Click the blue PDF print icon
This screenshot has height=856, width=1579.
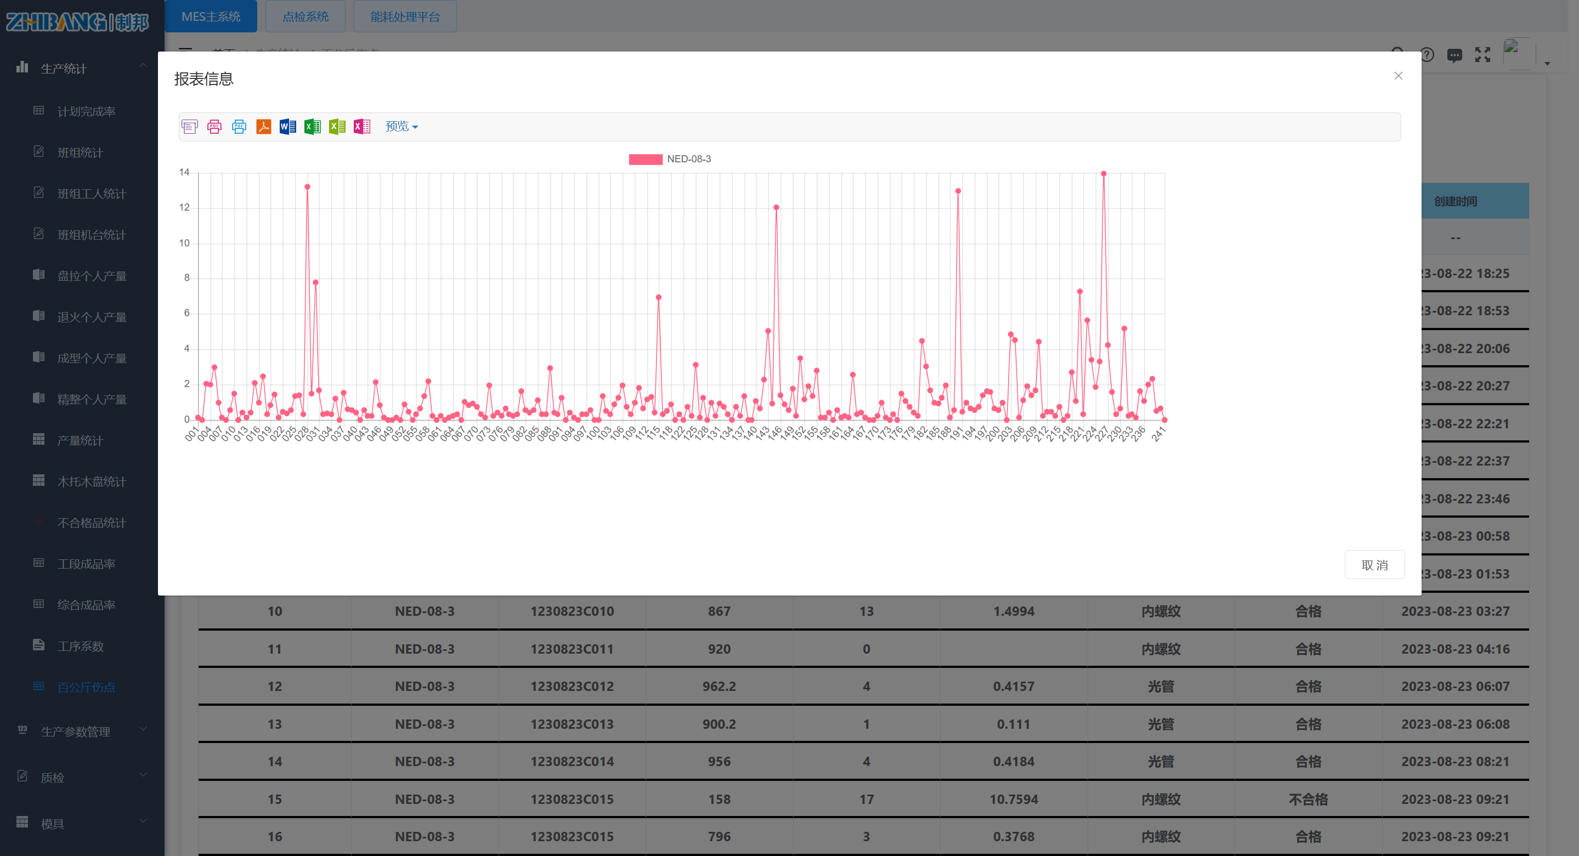tap(239, 127)
